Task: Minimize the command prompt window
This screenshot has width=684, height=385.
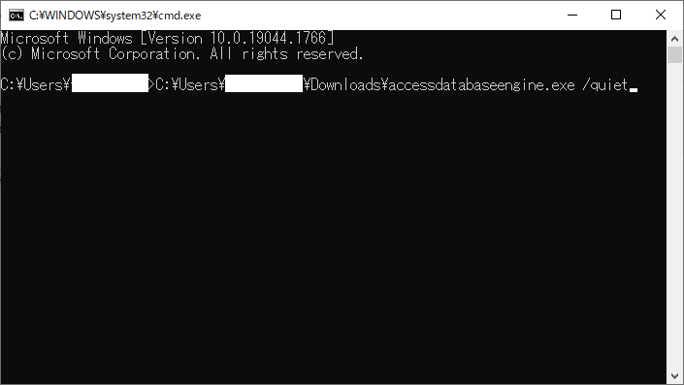Action: click(x=572, y=16)
